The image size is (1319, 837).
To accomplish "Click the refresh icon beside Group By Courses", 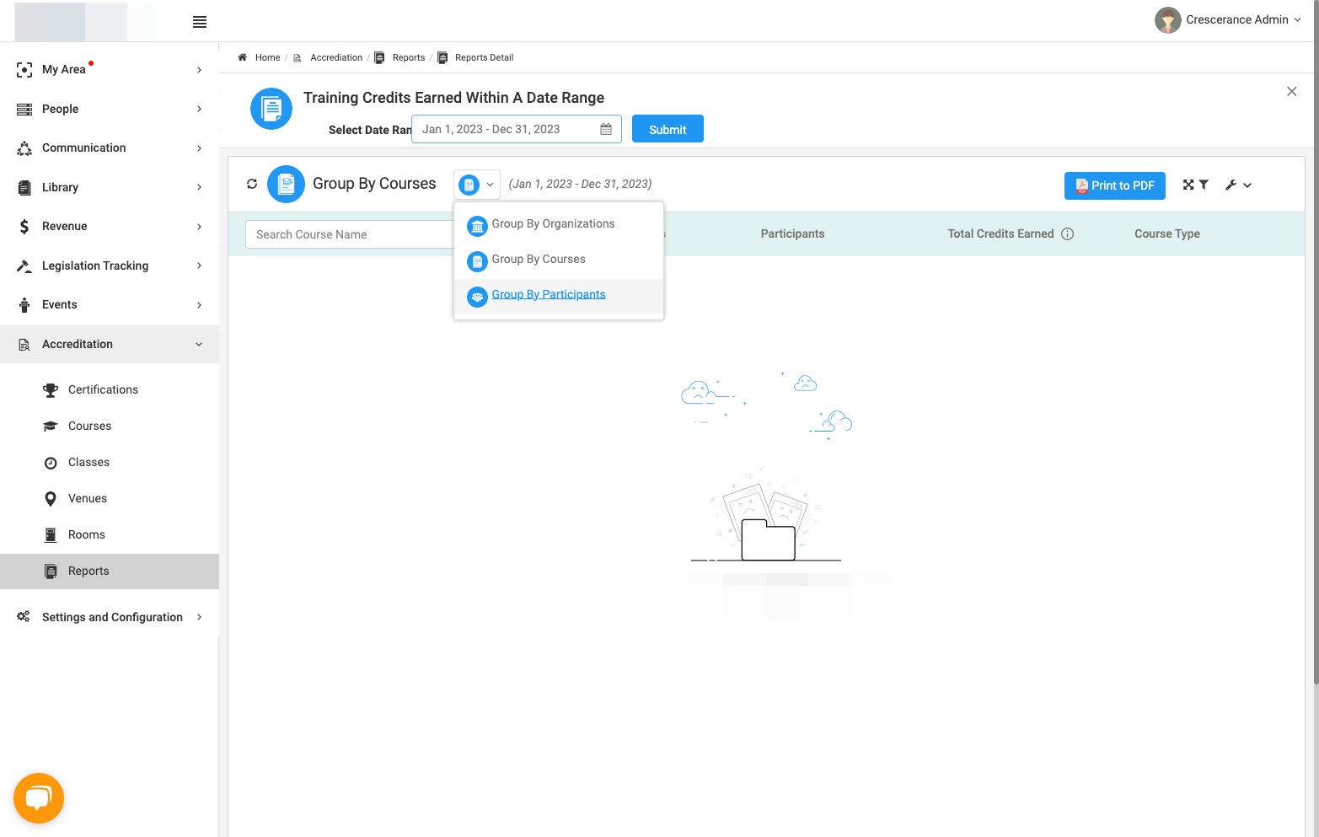I will 252,184.
